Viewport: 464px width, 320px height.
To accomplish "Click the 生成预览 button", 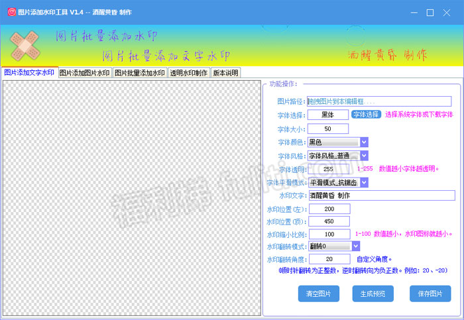I will 374,293.
